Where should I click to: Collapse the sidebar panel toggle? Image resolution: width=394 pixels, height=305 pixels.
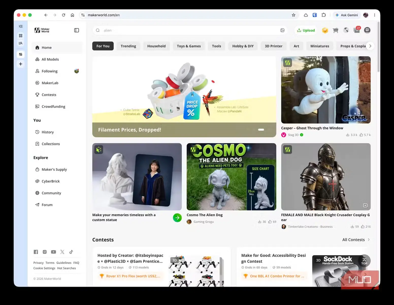coord(76,30)
